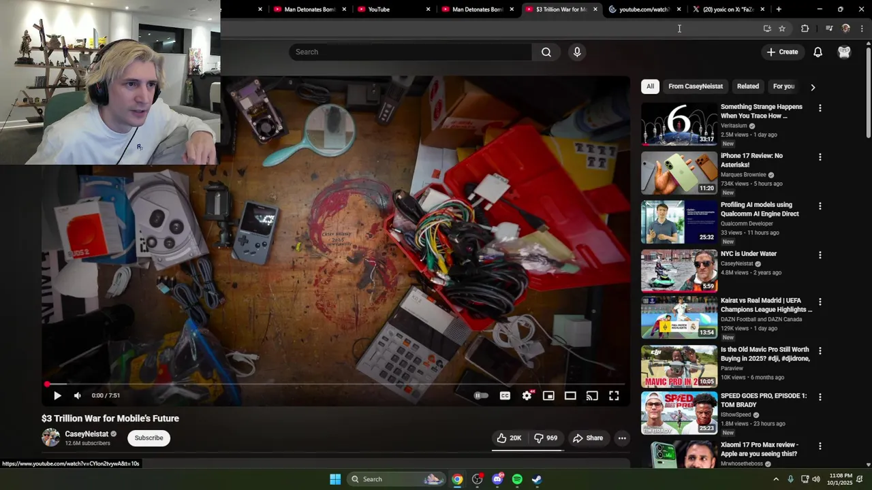Subscribe to CaseyNeistat
The image size is (872, 490).
(x=149, y=438)
